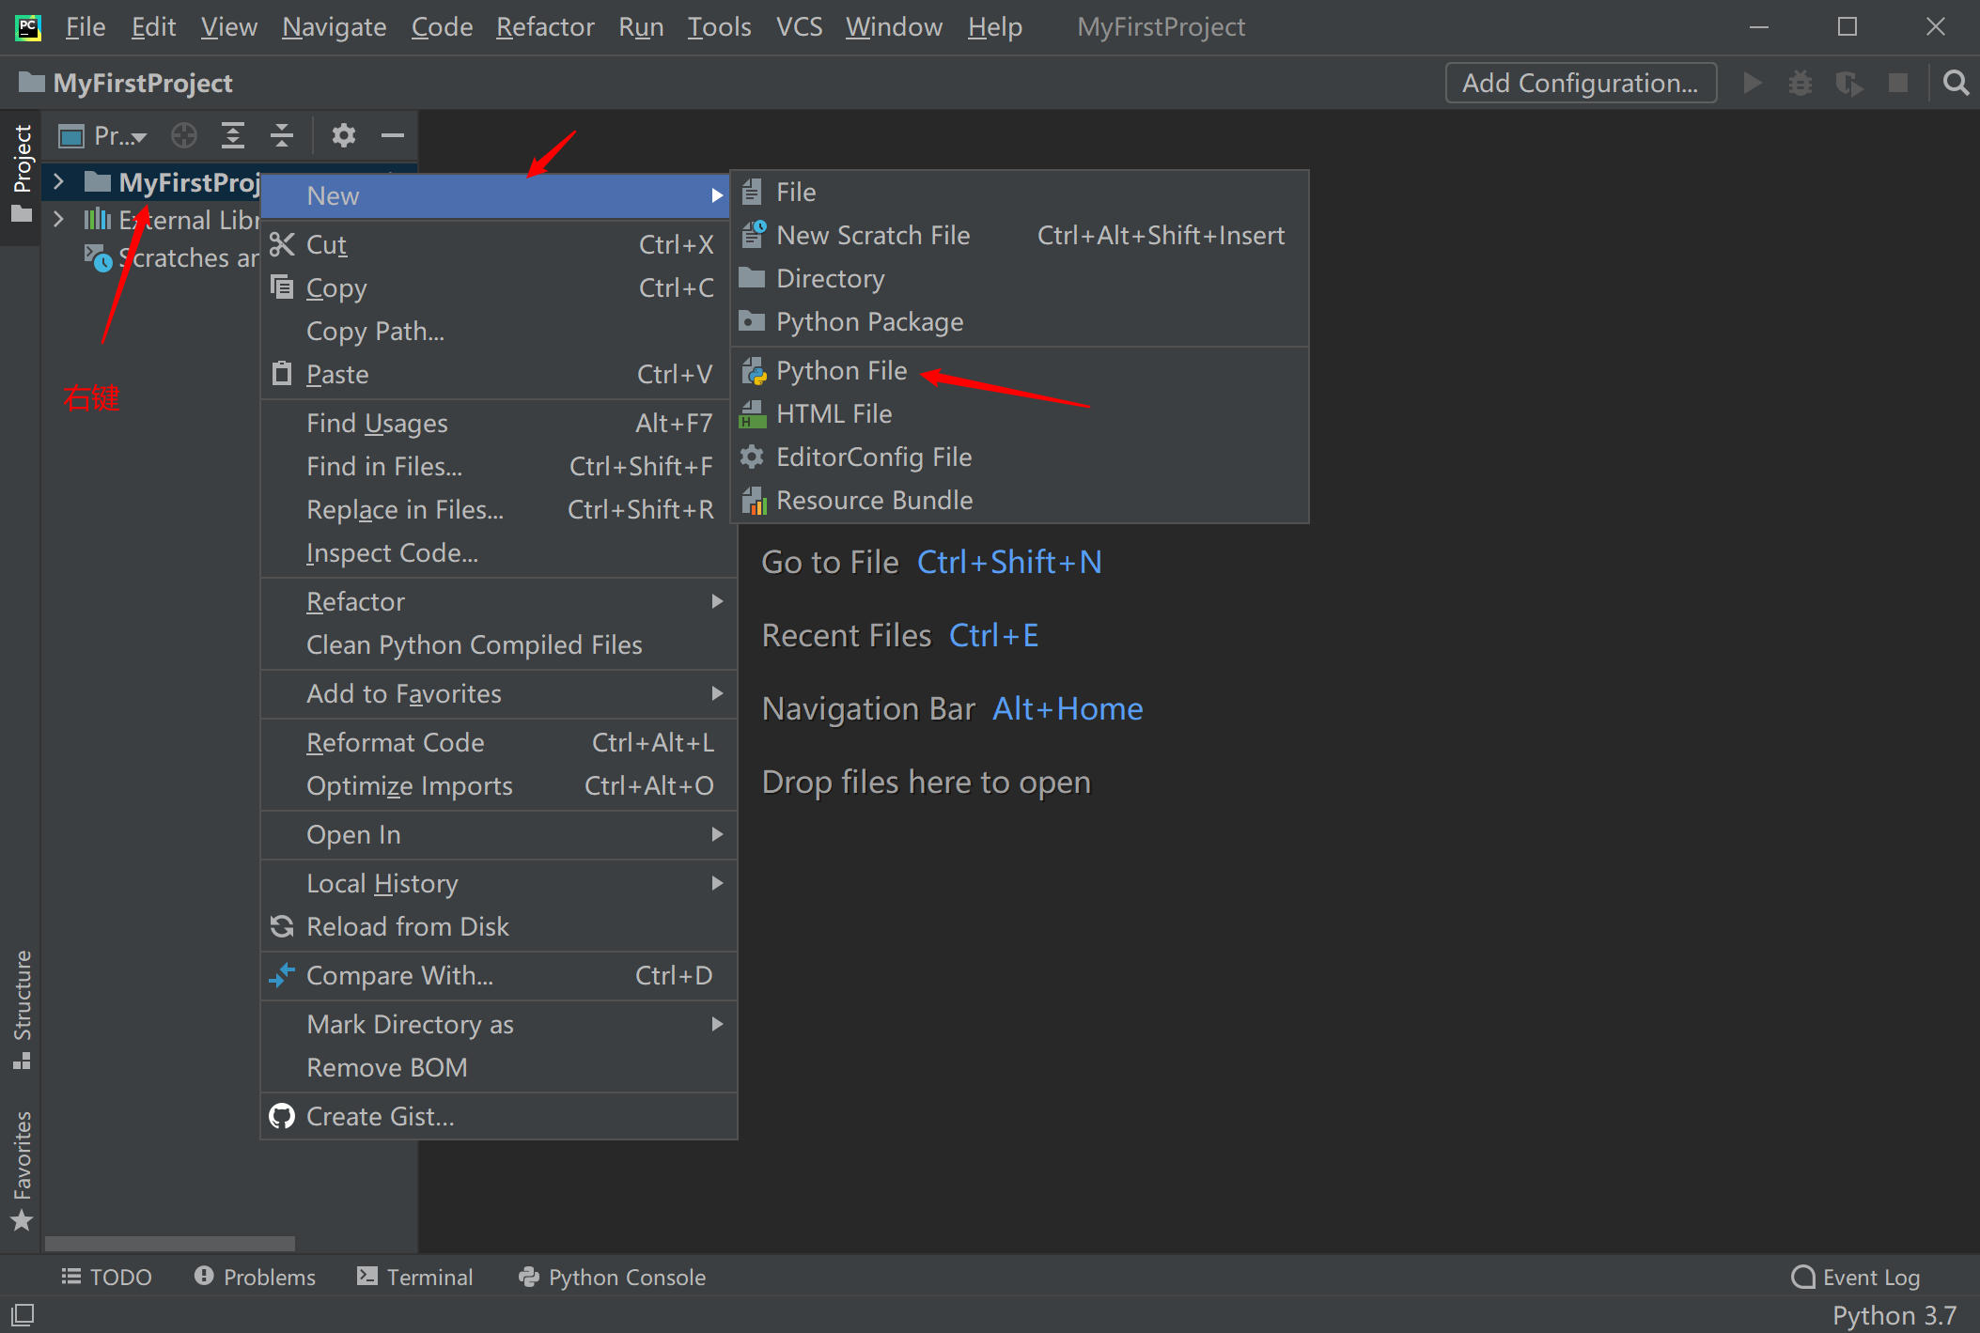
Task: Click the Run play icon in toolbar
Action: click(1752, 84)
